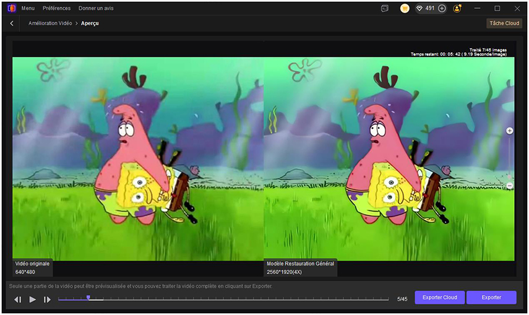Zoom in the preview with plus icon
The width and height of the screenshot is (529, 315).
(509, 131)
